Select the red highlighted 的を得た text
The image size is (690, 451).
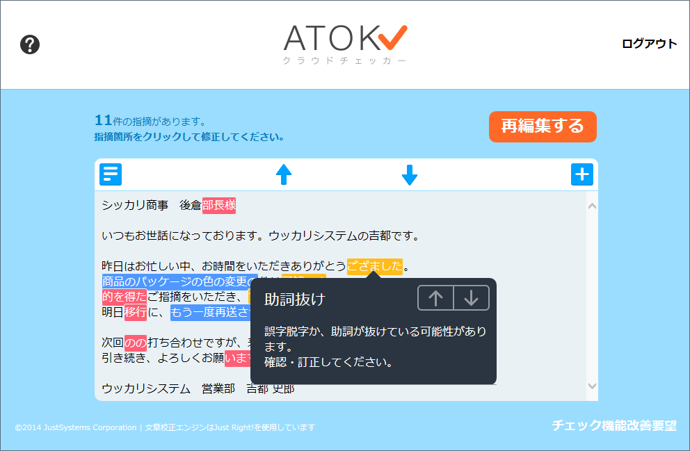[x=125, y=297]
